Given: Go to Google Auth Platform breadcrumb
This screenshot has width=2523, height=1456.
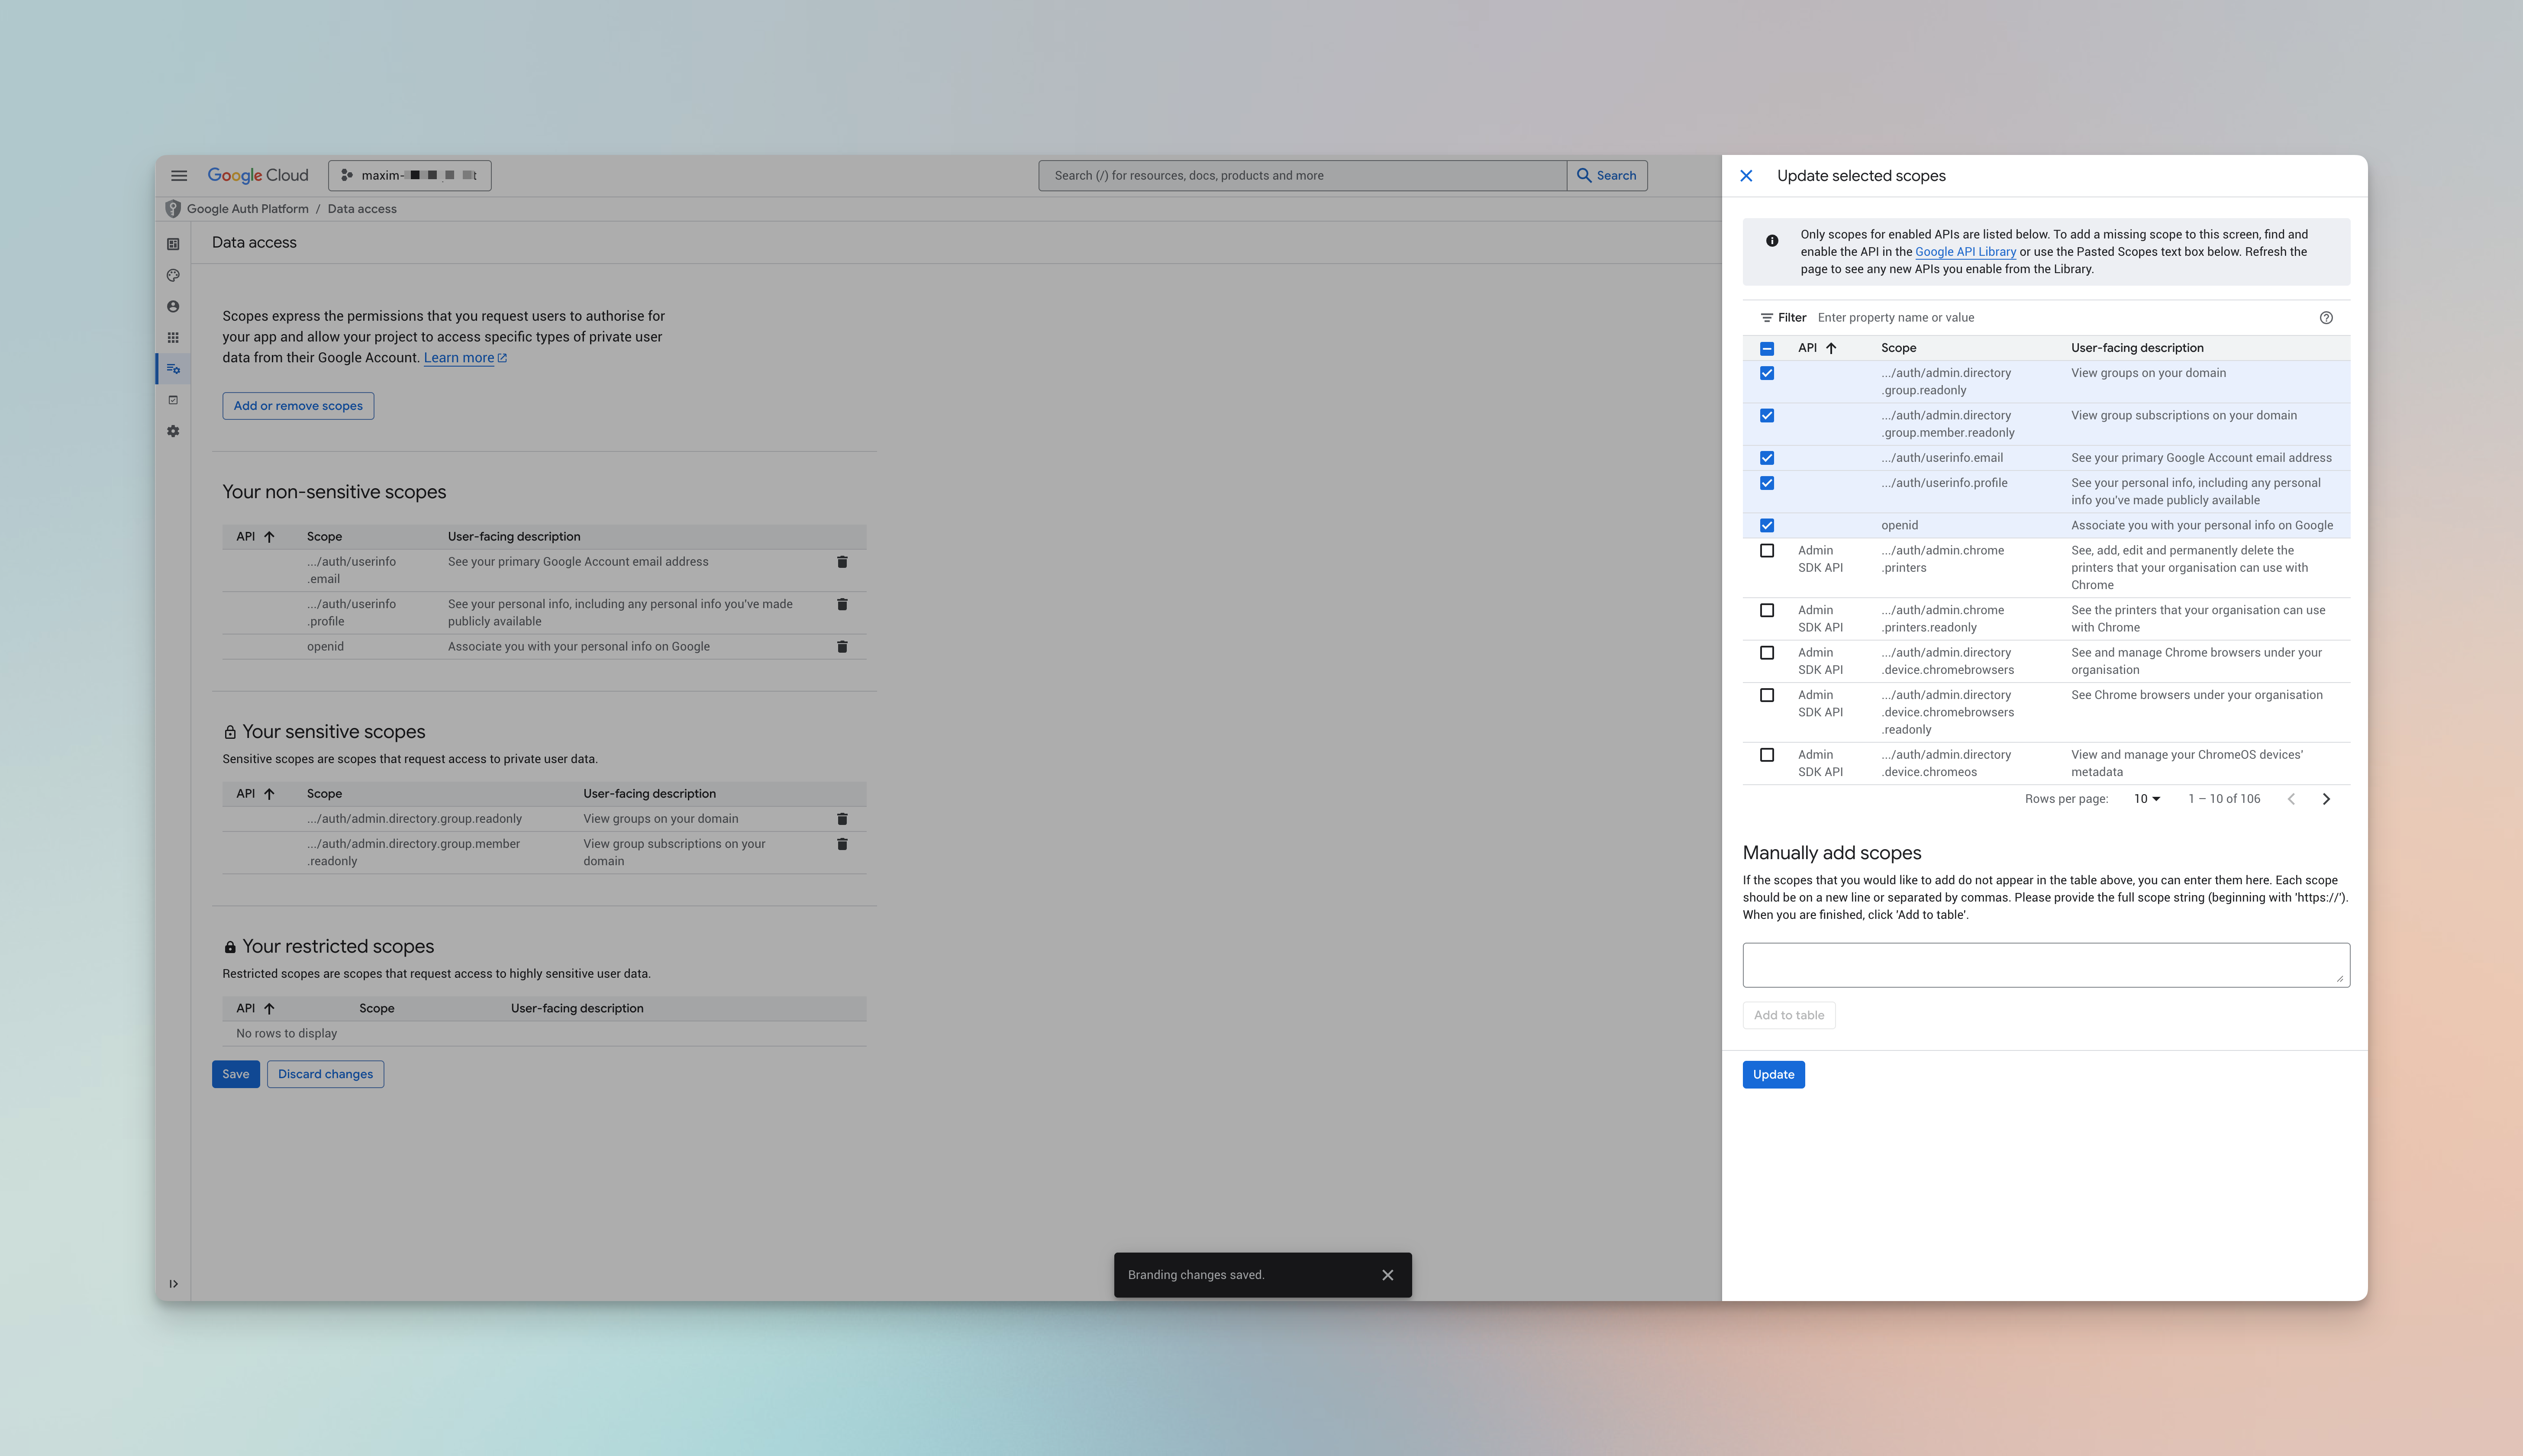Looking at the screenshot, I should (x=248, y=209).
